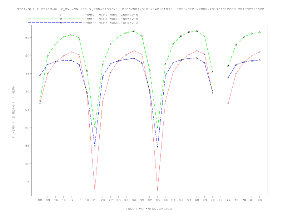Click x-axis tick label 27

[110, 200]
